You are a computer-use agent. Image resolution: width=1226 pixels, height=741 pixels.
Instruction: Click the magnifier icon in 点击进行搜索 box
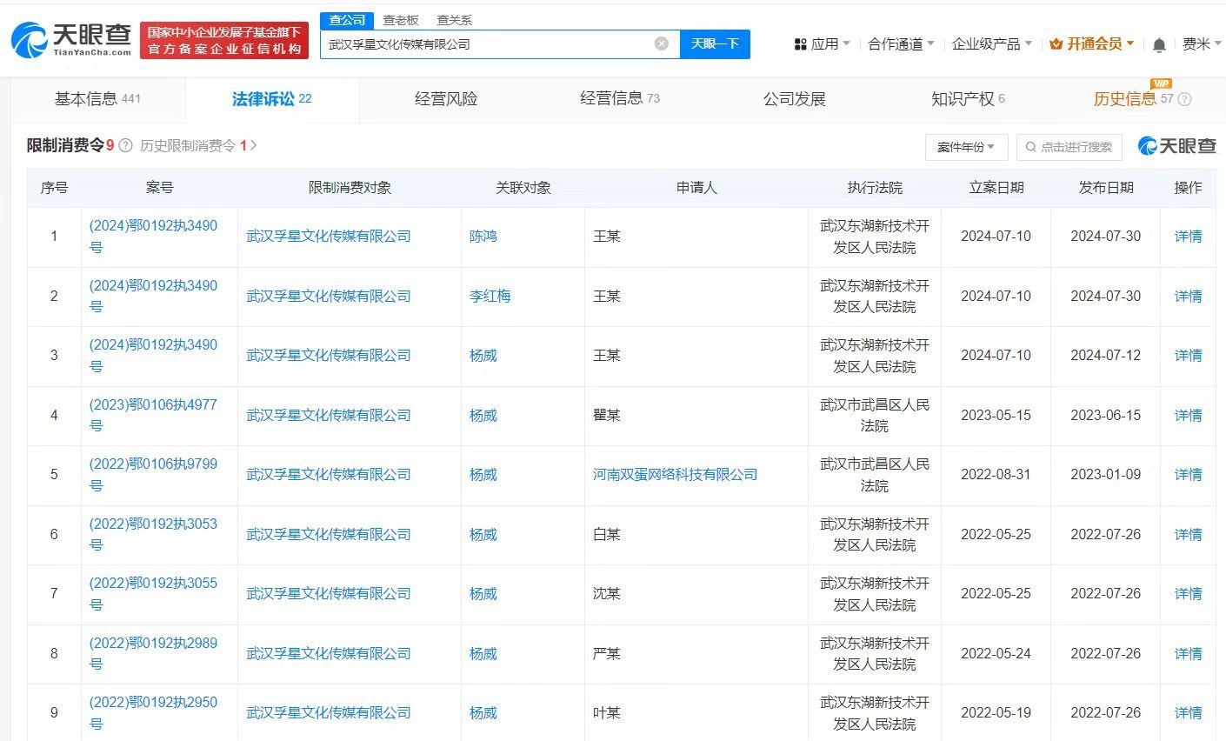tap(1031, 146)
